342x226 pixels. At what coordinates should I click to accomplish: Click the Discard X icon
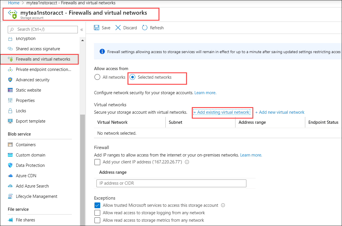tap(118, 28)
